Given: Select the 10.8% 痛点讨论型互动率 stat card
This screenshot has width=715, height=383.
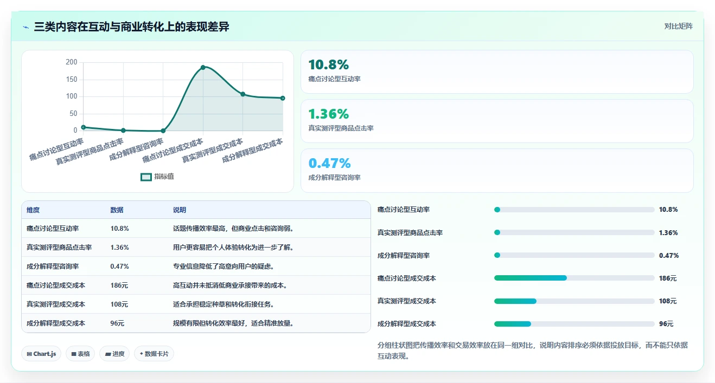Looking at the screenshot, I should (x=497, y=72).
